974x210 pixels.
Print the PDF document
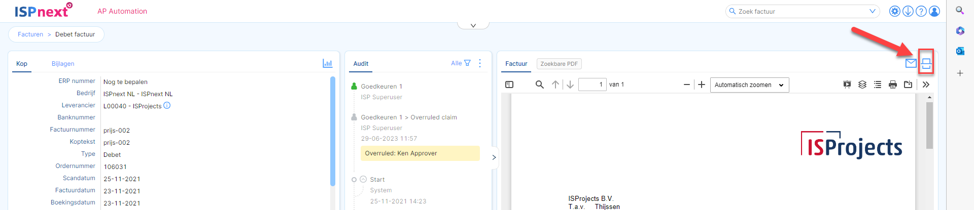(x=893, y=85)
